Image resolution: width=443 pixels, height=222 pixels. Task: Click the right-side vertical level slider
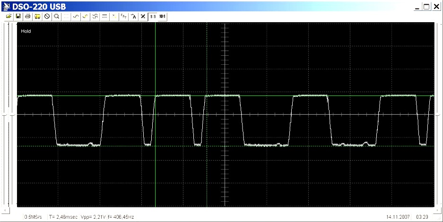pyautogui.click(x=438, y=115)
